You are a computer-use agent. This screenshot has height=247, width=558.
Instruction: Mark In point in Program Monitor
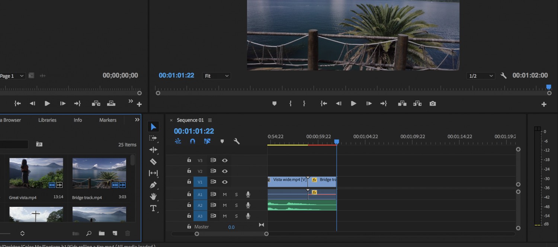click(291, 103)
